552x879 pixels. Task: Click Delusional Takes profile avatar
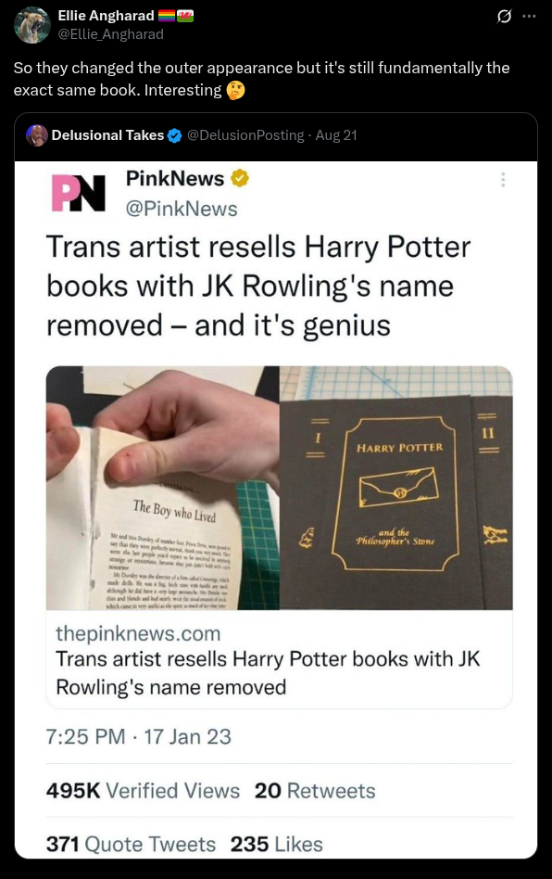[x=37, y=135]
